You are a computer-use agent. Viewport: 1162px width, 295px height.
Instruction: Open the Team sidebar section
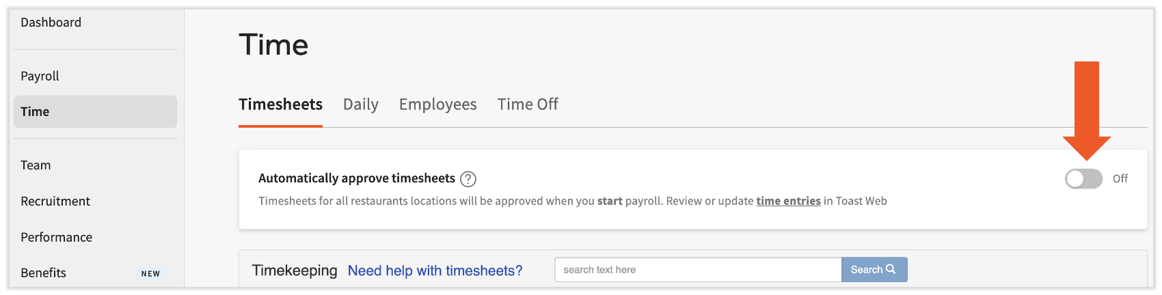click(36, 165)
